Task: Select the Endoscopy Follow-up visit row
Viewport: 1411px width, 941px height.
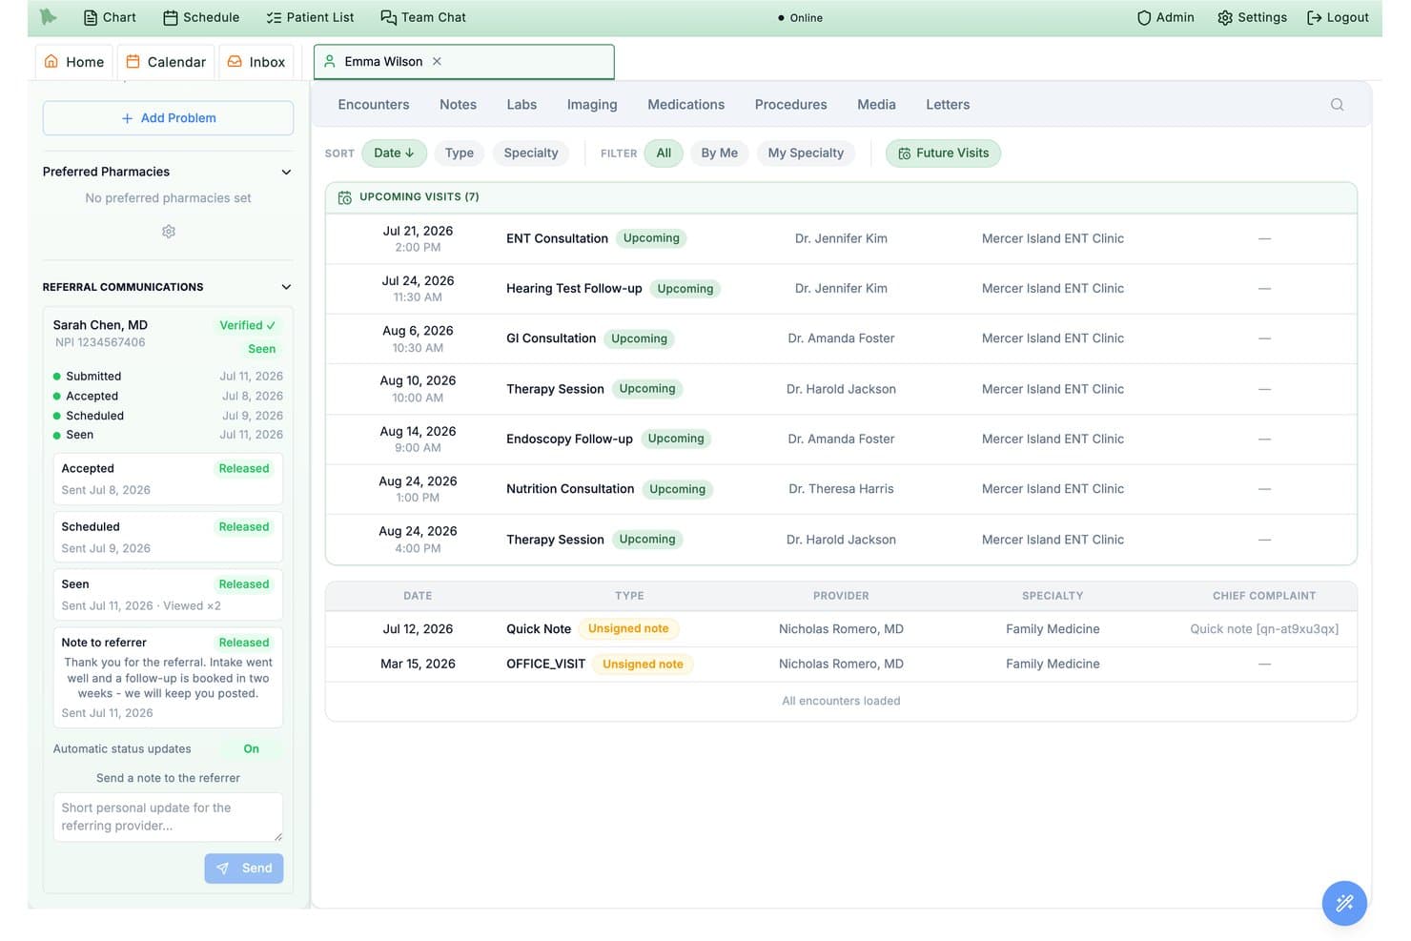Action: click(x=841, y=440)
